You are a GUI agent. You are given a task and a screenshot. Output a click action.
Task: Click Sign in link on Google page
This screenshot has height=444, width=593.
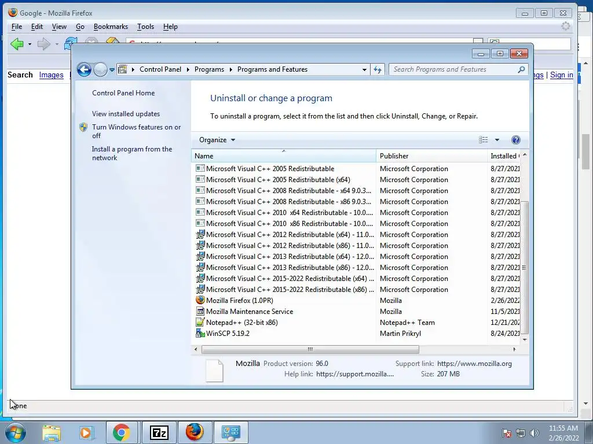[561, 75]
